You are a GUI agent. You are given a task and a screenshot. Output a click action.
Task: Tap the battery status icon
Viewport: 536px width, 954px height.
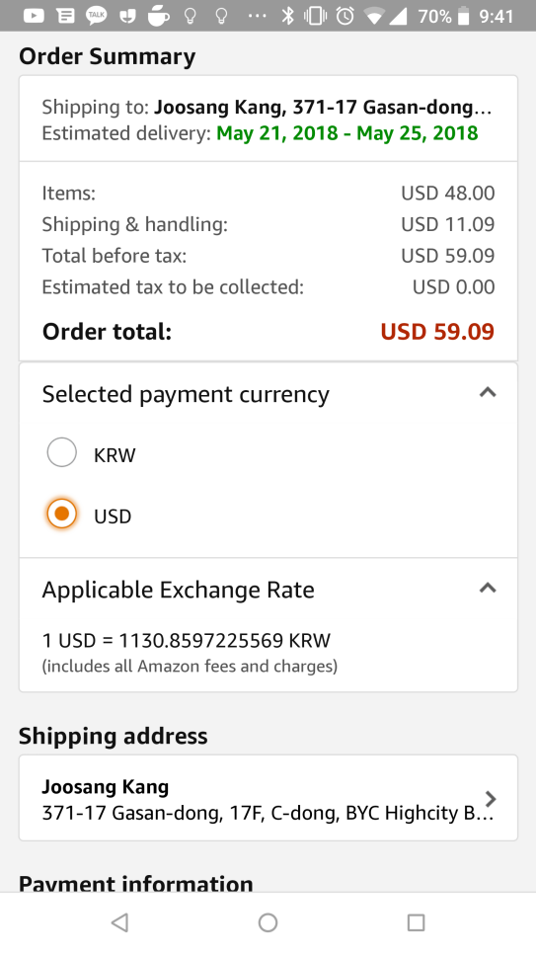point(464,16)
